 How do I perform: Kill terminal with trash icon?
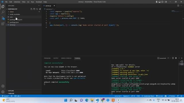coord(176,58)
